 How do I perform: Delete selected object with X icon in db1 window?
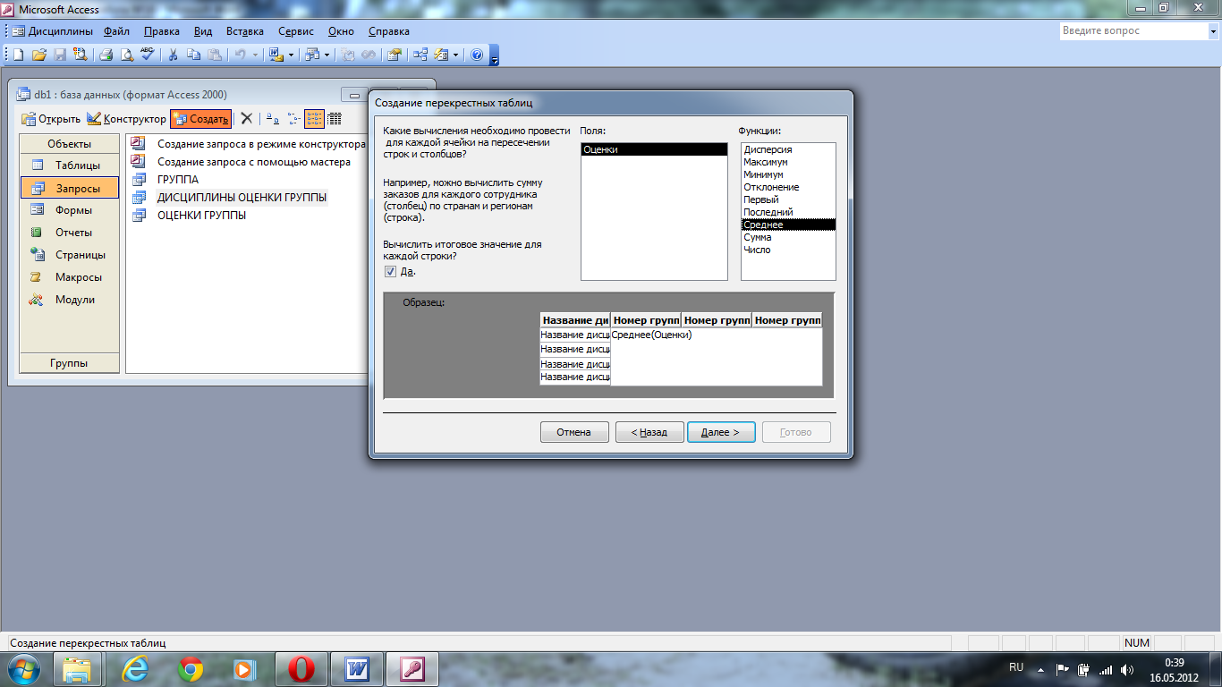247,118
